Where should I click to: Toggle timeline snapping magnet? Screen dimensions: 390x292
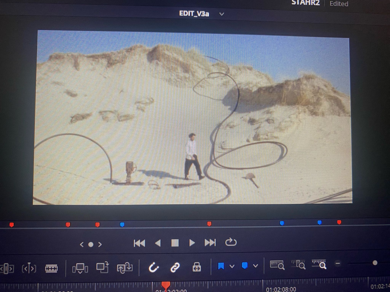153,268
